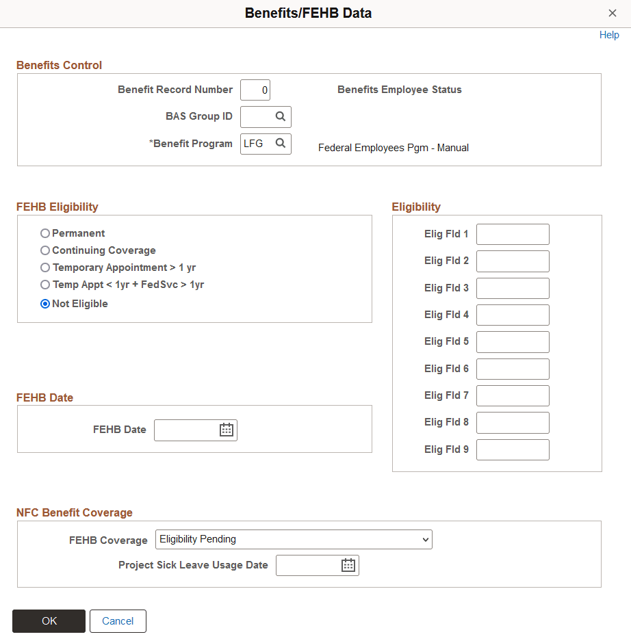Image resolution: width=631 pixels, height=641 pixels.
Task: Close the Benefits/FEHB Data dialog
Action: (x=613, y=12)
